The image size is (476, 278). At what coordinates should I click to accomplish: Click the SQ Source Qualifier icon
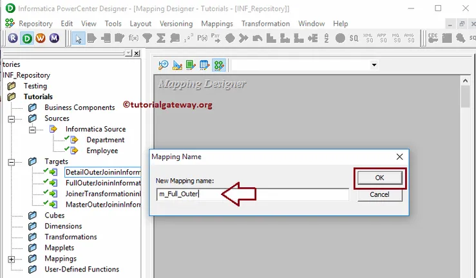tap(354, 38)
